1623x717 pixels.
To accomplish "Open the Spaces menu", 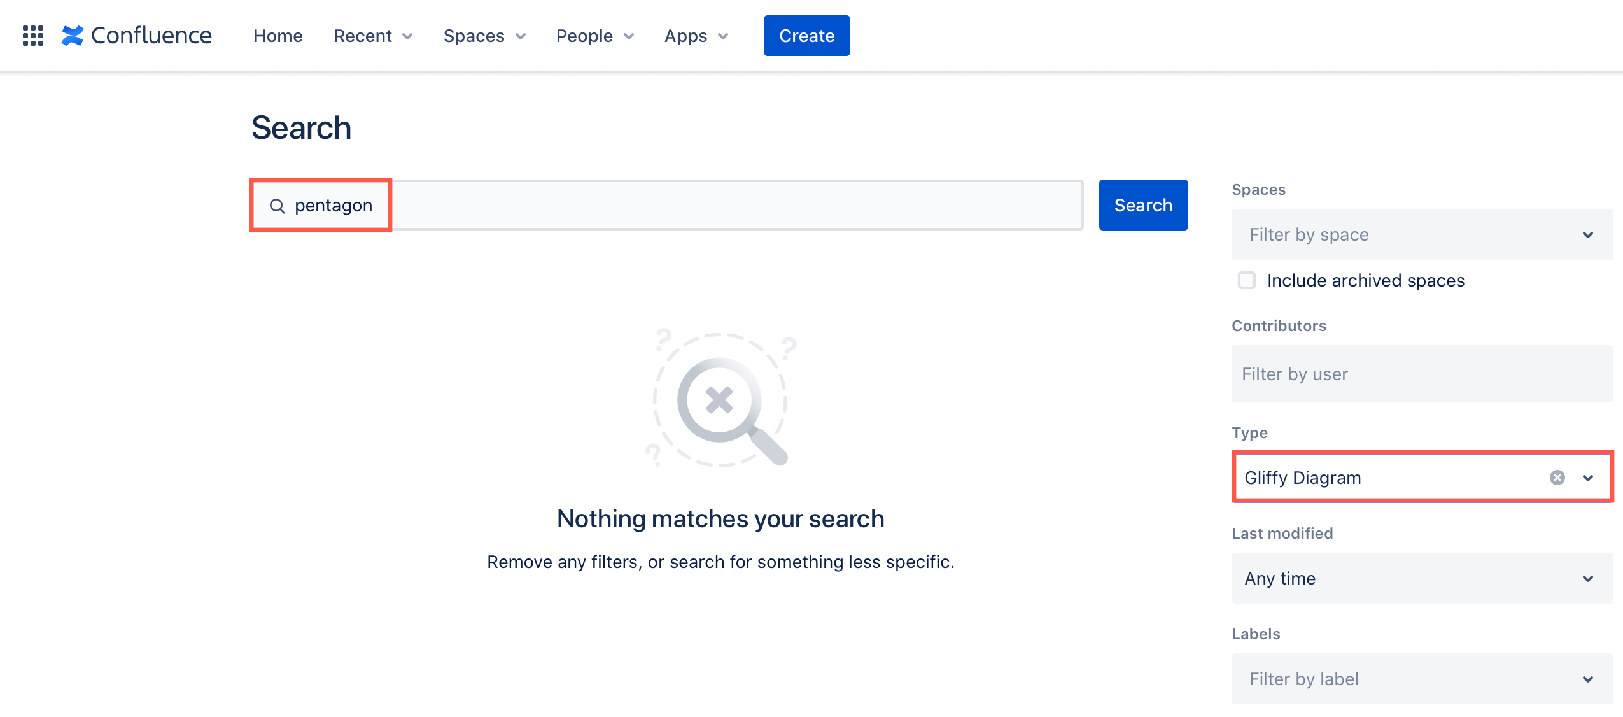I will tap(484, 36).
